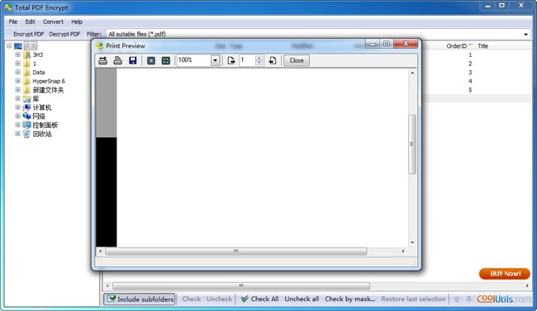Screen dimensions: 537x311
Task: Show whole page view icon
Action: click(151, 60)
